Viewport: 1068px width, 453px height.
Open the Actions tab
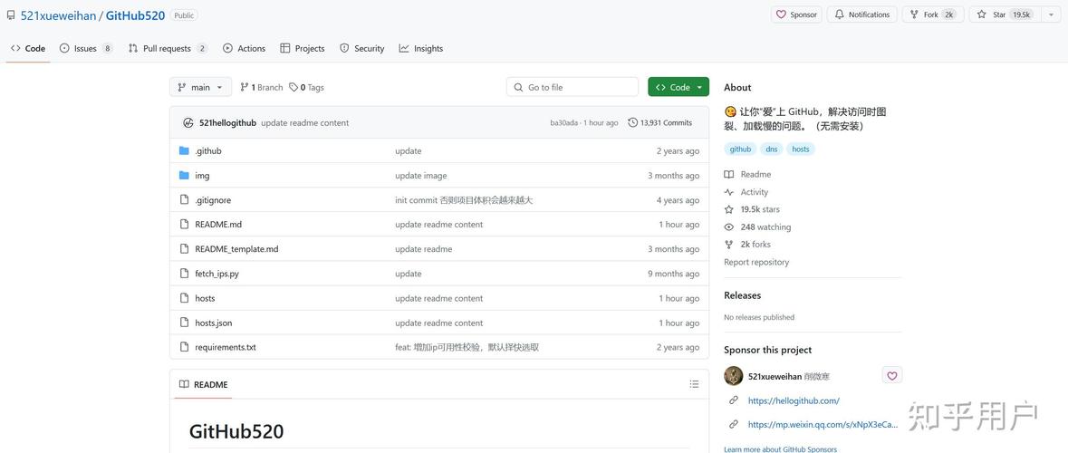(244, 48)
